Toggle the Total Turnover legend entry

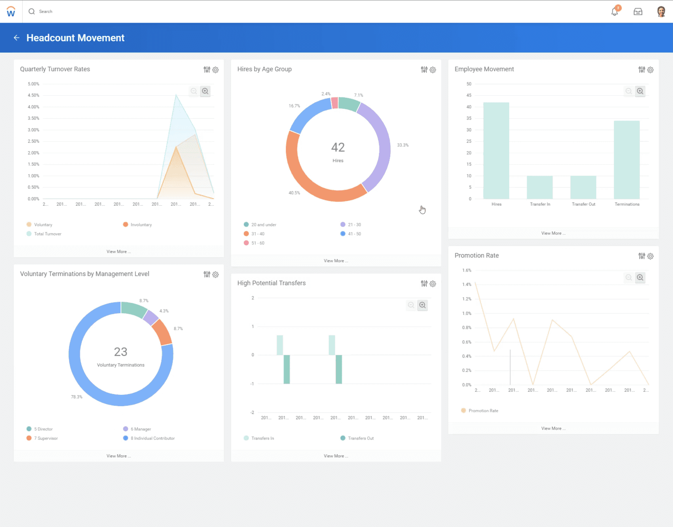point(44,234)
